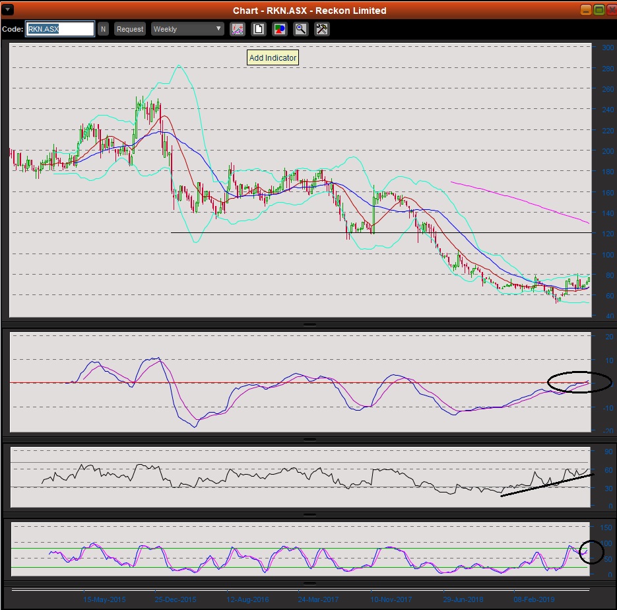The height and width of the screenshot is (610, 617).
Task: Click the -10 label on the MACD axis
Action: pos(608,408)
